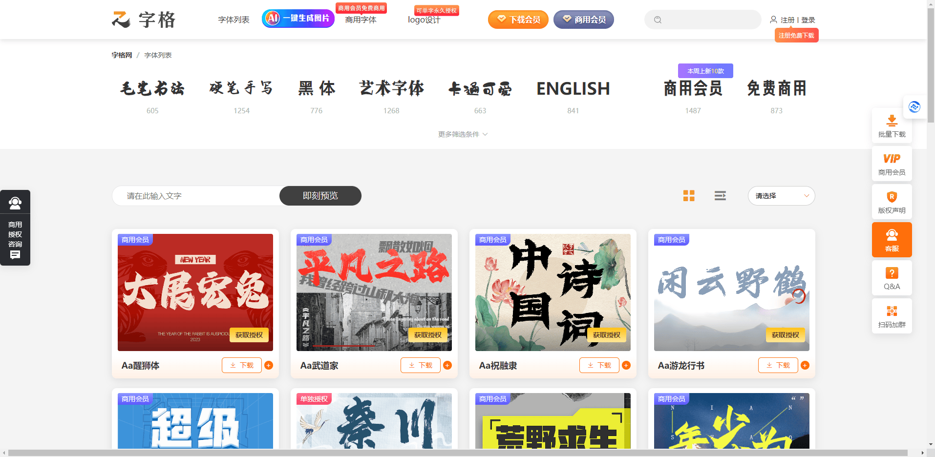
Task: Switch to the ENGLISH font category
Action: tap(573, 89)
